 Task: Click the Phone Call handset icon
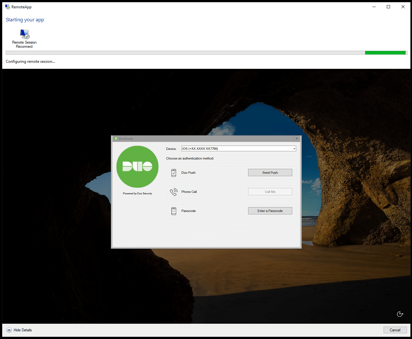(x=174, y=192)
